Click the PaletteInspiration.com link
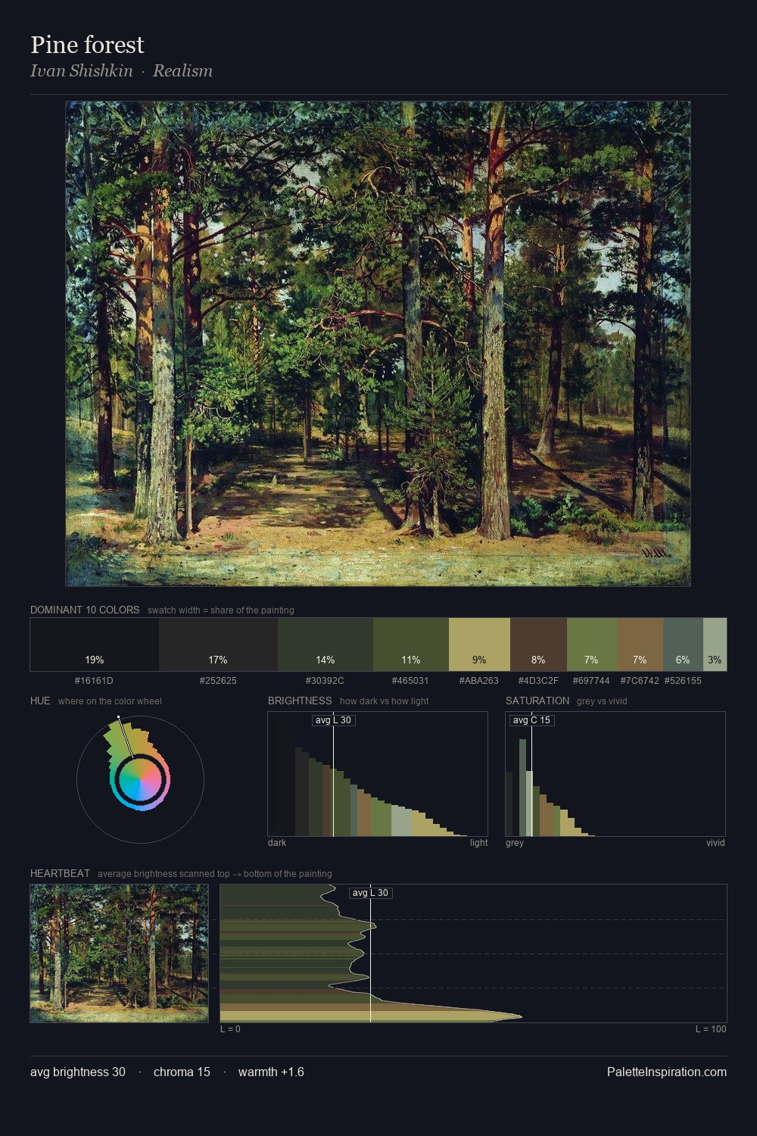Screen dimensions: 757x1136 point(667,1072)
